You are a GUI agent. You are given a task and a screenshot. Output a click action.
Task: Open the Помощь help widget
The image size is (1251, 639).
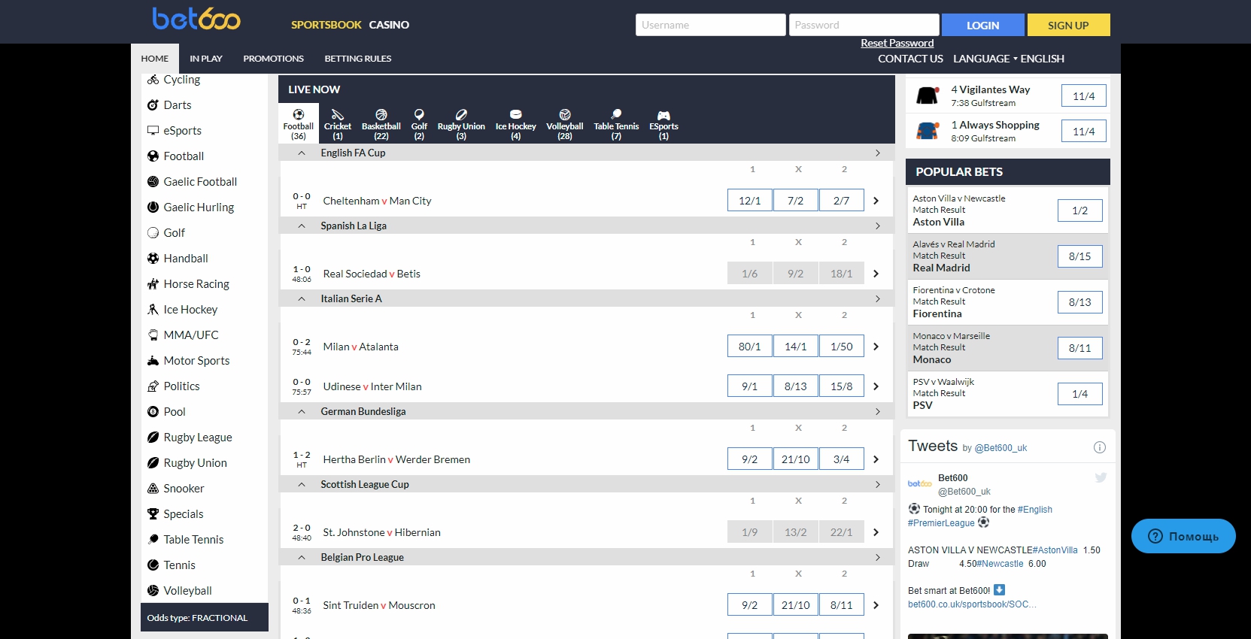1183,536
